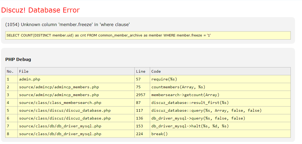Viewport: 302px width, 144px height.
Task: Click the 'Line' column header
Action: [x=142, y=71]
